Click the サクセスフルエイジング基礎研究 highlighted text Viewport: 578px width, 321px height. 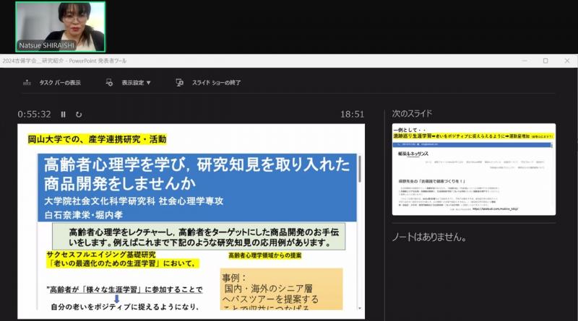101,255
